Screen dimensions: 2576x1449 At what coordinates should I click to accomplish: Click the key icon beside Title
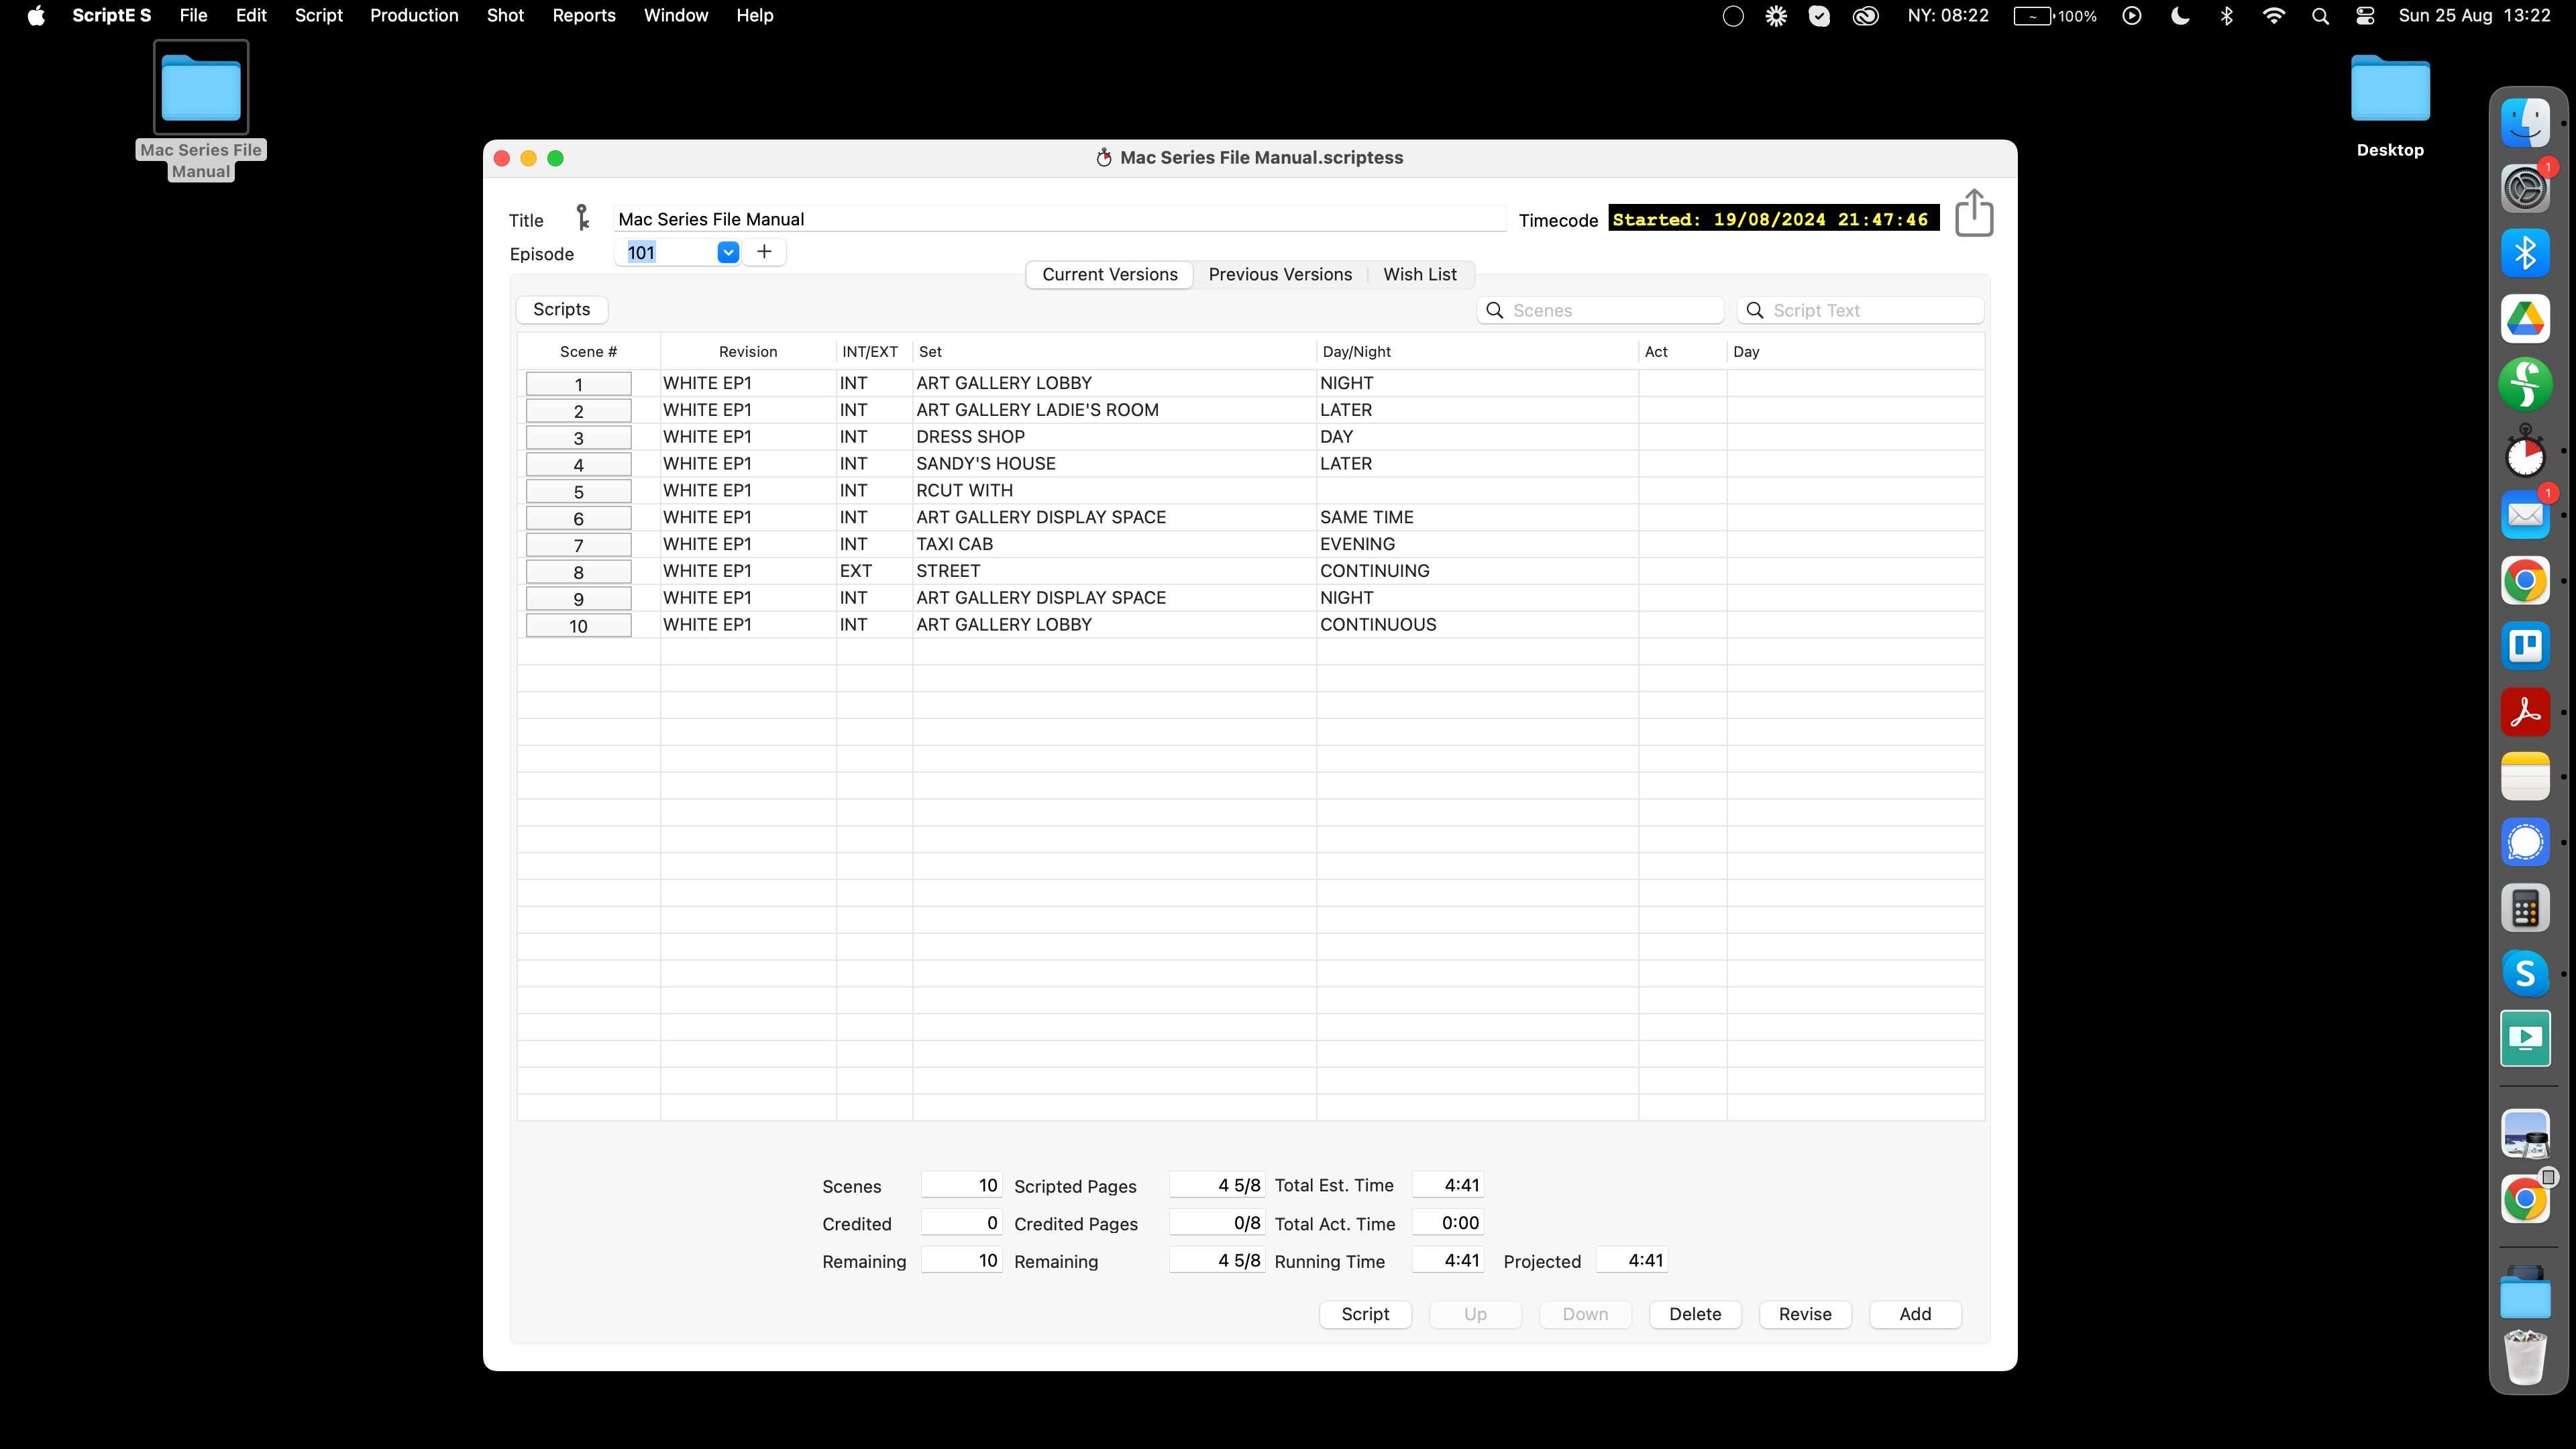click(x=582, y=218)
